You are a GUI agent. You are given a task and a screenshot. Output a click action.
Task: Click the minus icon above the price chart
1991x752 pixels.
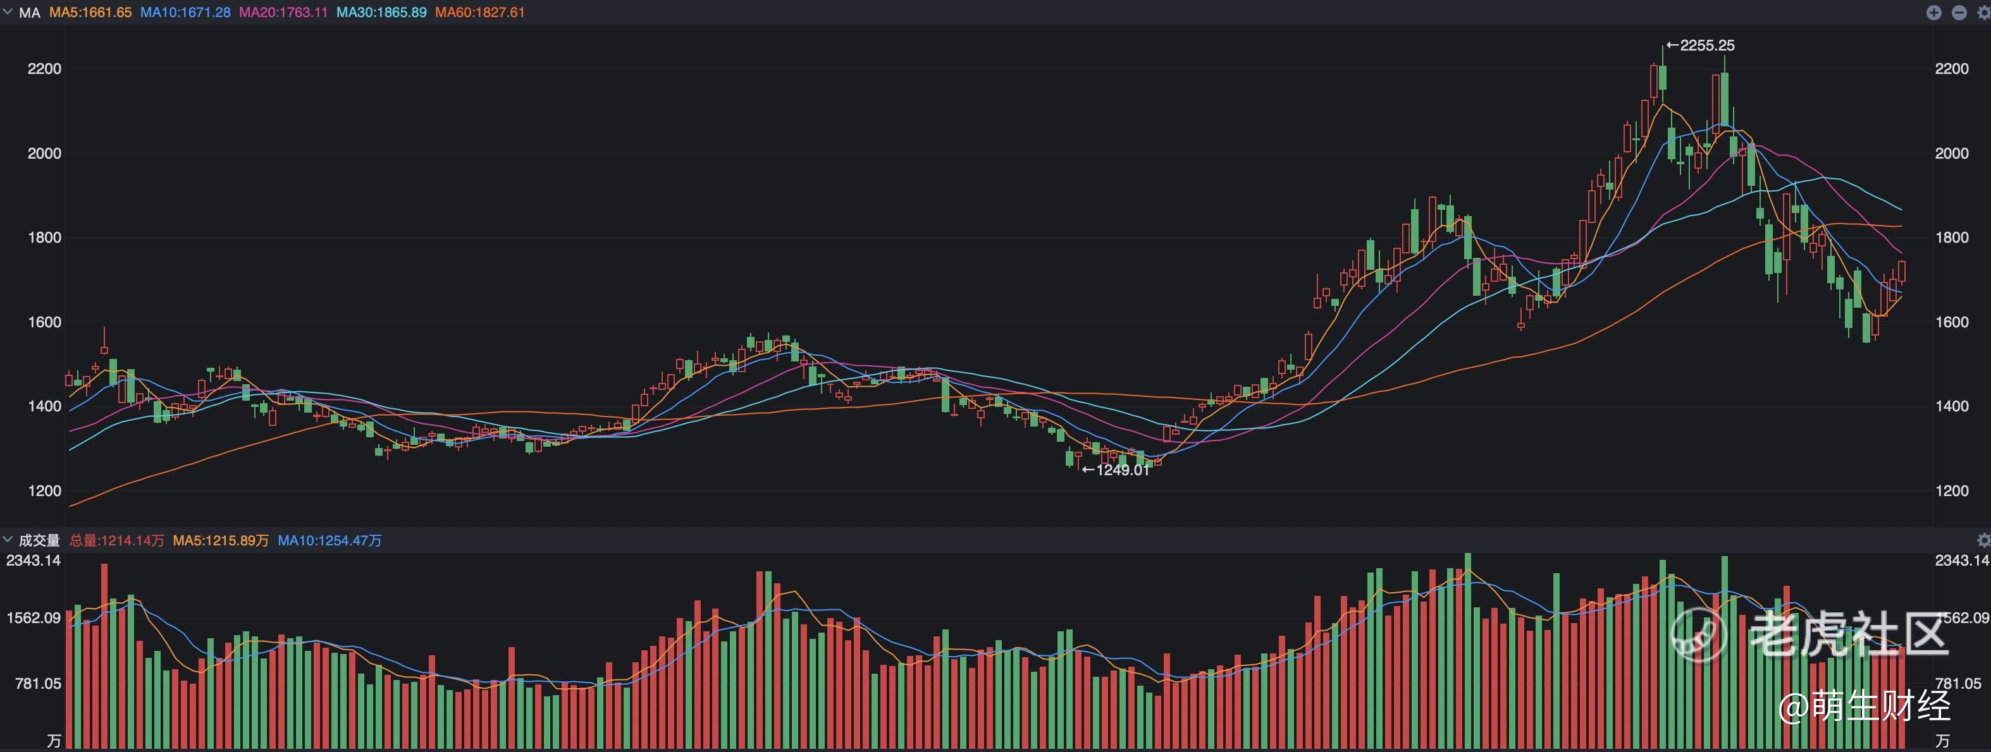(1959, 13)
